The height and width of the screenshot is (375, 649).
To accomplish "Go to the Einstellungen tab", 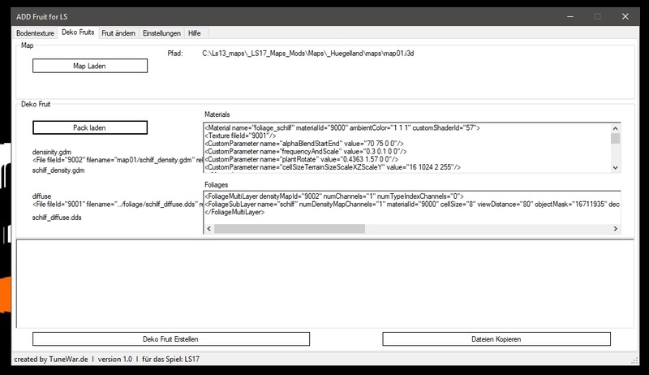I will coord(161,33).
